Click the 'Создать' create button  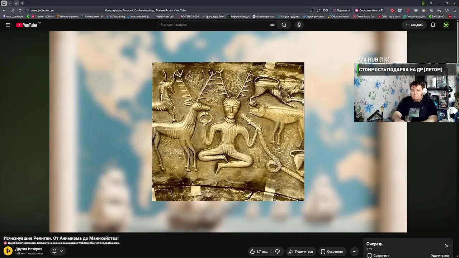pyautogui.click(x=414, y=25)
